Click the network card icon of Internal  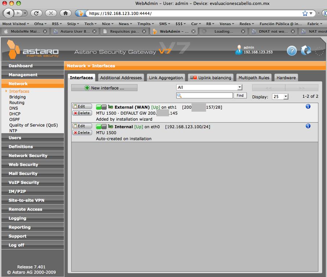111,127
